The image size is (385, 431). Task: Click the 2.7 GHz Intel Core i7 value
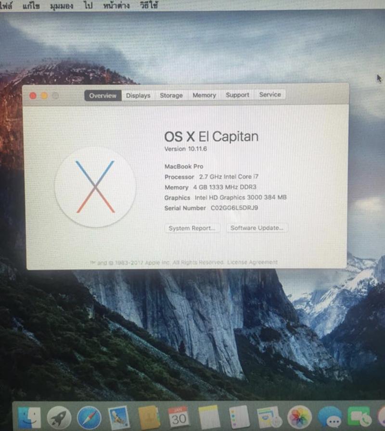coord(229,177)
